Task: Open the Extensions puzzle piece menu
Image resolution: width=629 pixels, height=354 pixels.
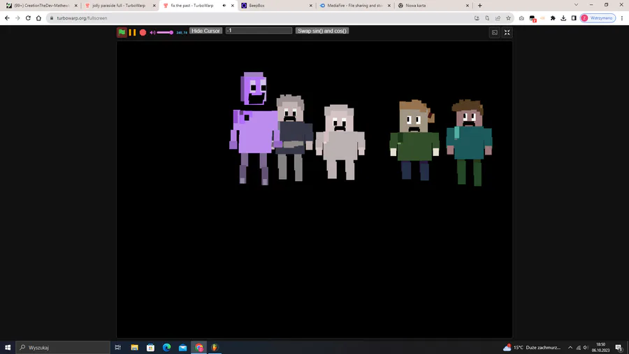Action: [x=553, y=18]
